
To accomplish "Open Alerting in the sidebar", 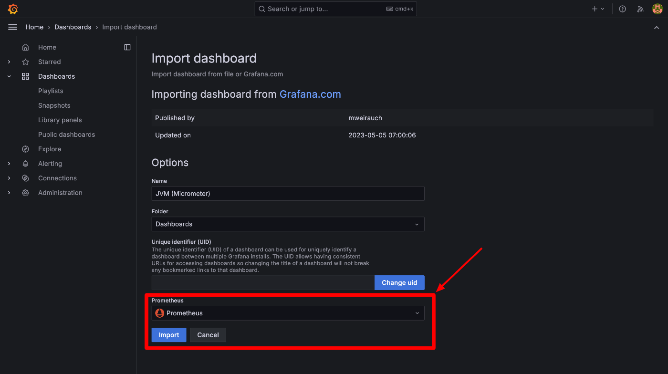I will pos(50,164).
